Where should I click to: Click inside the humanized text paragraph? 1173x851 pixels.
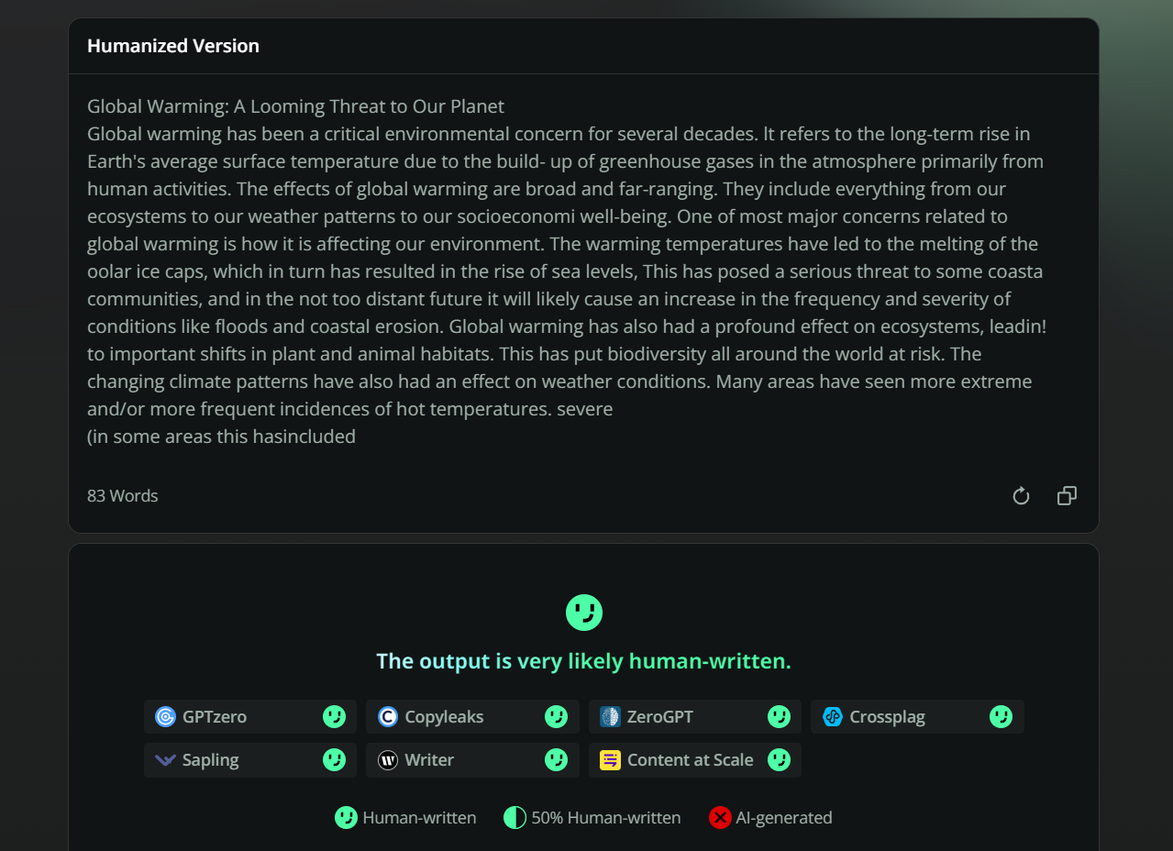point(569,271)
